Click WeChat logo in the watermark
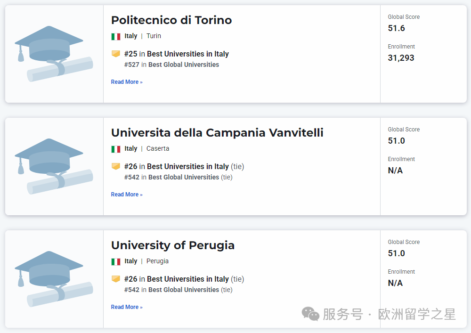This screenshot has height=333, width=471. pos(310,314)
